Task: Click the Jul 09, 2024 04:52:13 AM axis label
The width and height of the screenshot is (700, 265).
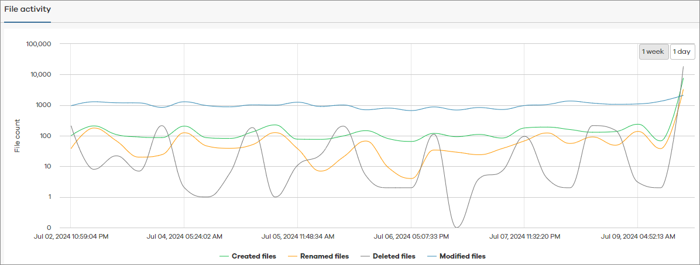Action: [639, 237]
